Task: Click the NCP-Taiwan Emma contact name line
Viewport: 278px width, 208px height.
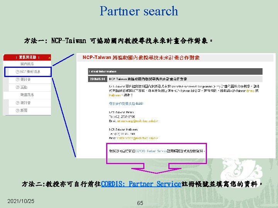Action: click(x=121, y=112)
